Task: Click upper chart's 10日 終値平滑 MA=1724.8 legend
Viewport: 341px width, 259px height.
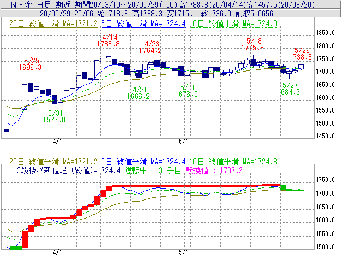Action: 233,23
